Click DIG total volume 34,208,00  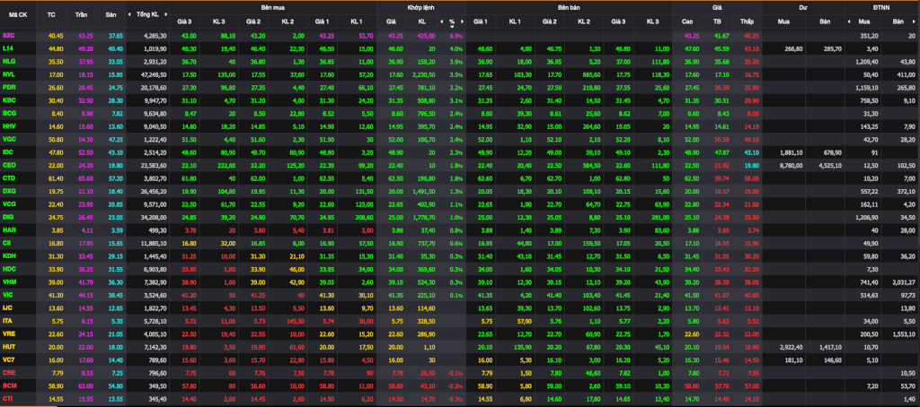(x=155, y=216)
